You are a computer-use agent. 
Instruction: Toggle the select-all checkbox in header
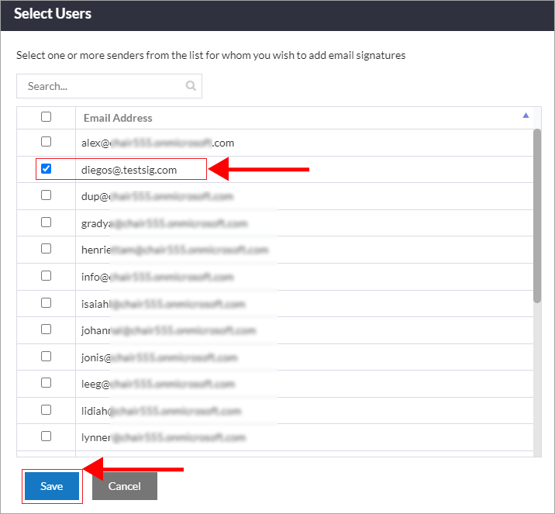coord(46,117)
